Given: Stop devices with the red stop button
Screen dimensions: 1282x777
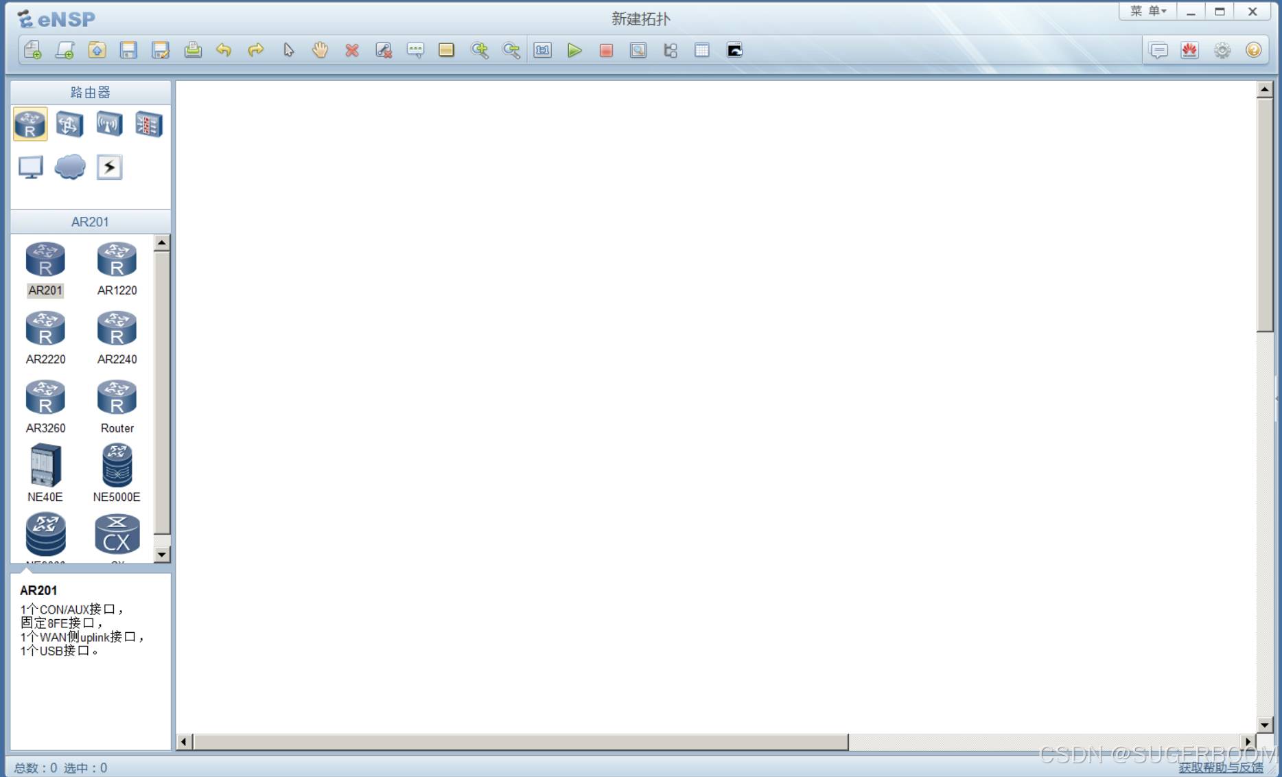Looking at the screenshot, I should pos(606,50).
